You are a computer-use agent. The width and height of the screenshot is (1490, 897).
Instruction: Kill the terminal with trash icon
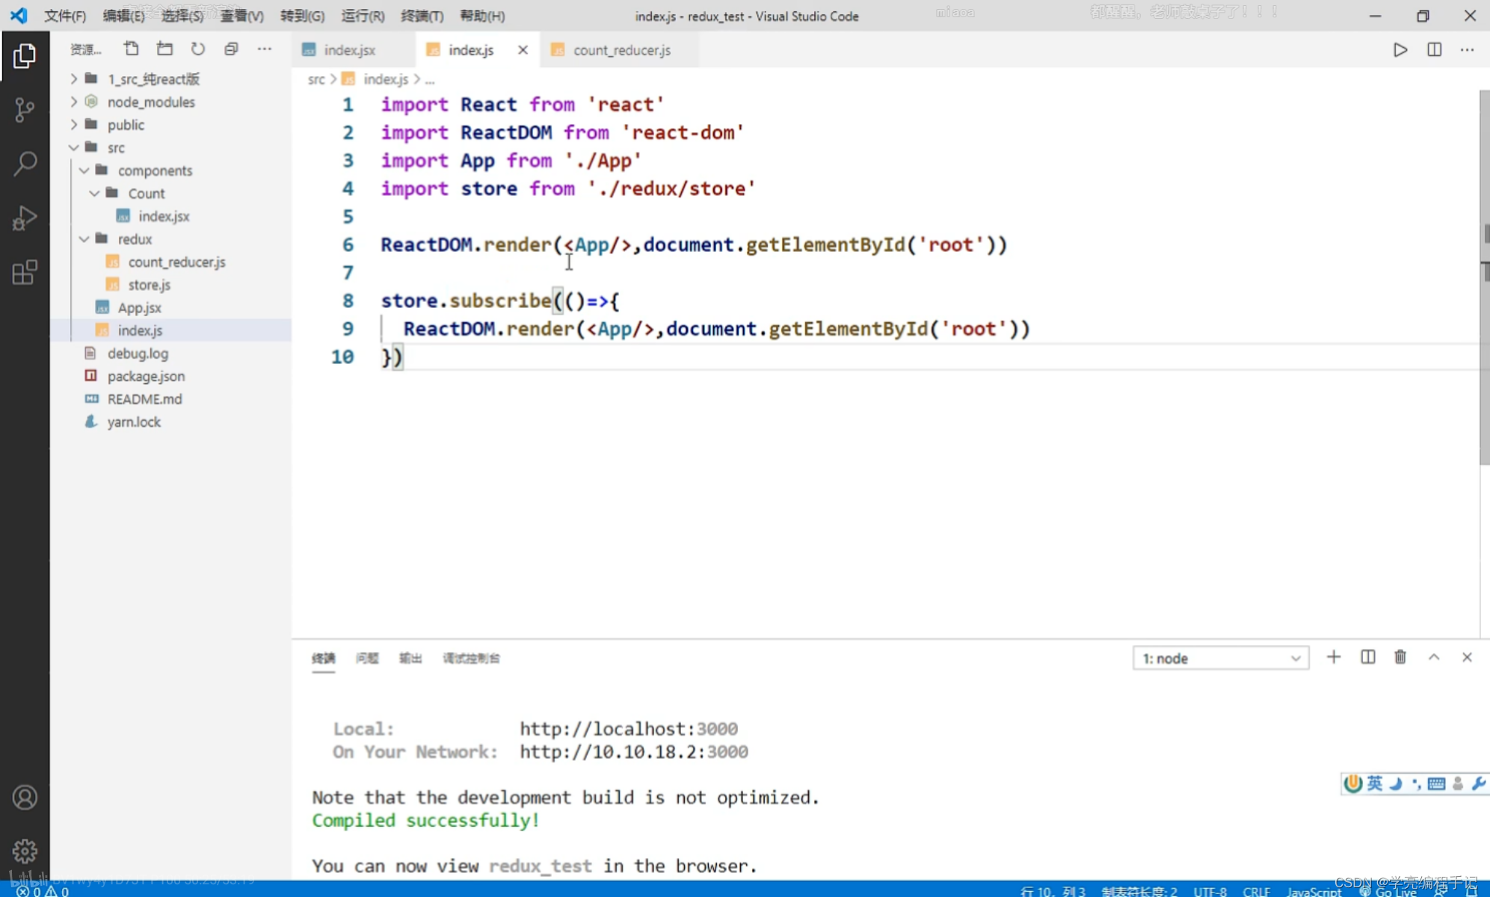[1400, 658]
